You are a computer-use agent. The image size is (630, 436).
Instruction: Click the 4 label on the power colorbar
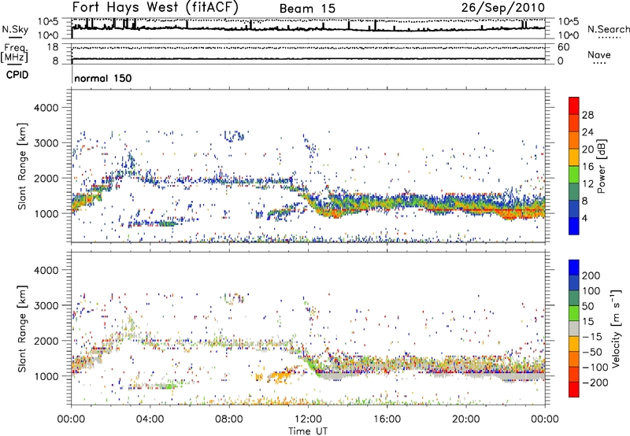584,218
